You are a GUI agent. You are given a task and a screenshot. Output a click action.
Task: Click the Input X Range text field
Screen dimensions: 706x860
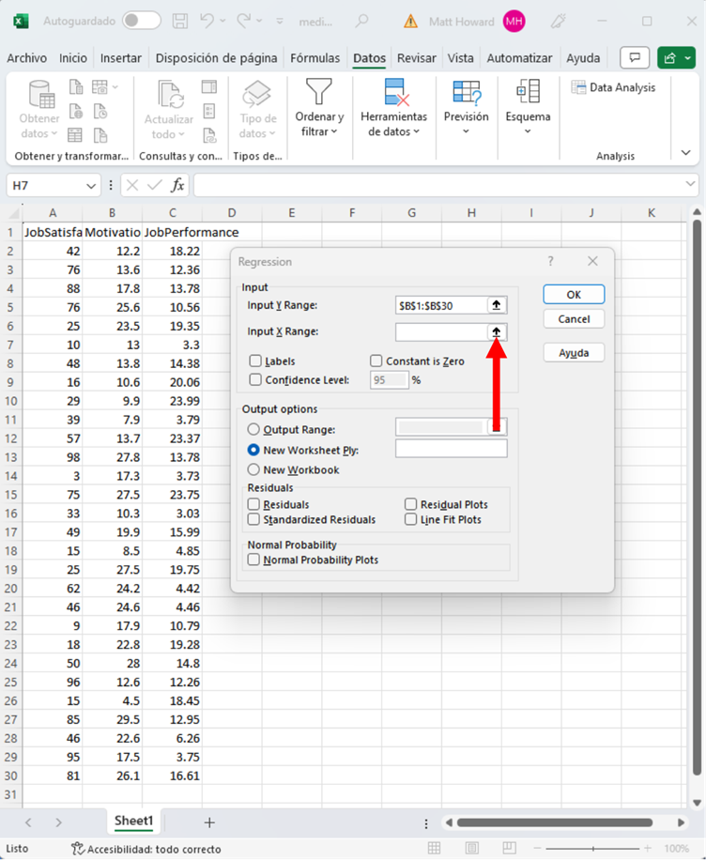pyautogui.click(x=440, y=332)
